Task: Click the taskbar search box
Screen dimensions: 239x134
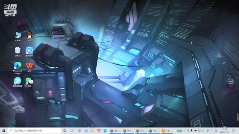Action: [34, 131]
